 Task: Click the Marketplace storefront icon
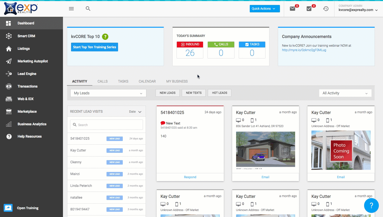pos(9,111)
